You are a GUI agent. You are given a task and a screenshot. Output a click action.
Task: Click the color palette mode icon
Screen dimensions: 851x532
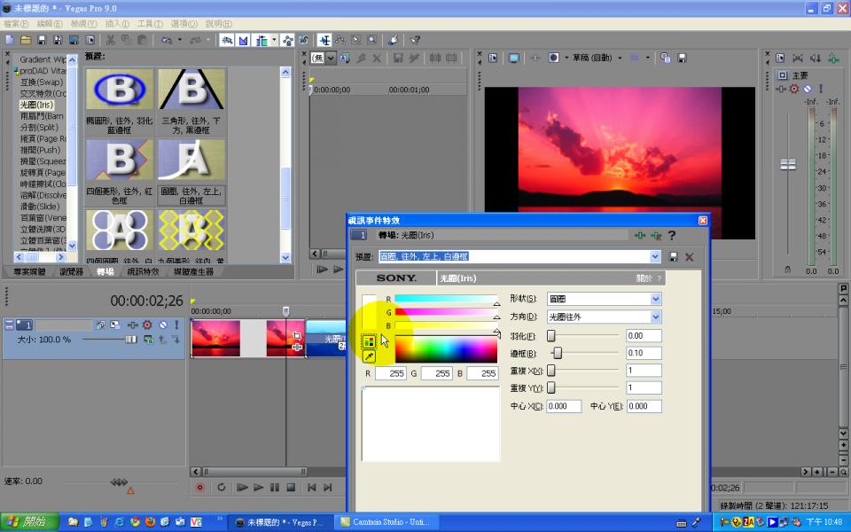pyautogui.click(x=369, y=341)
